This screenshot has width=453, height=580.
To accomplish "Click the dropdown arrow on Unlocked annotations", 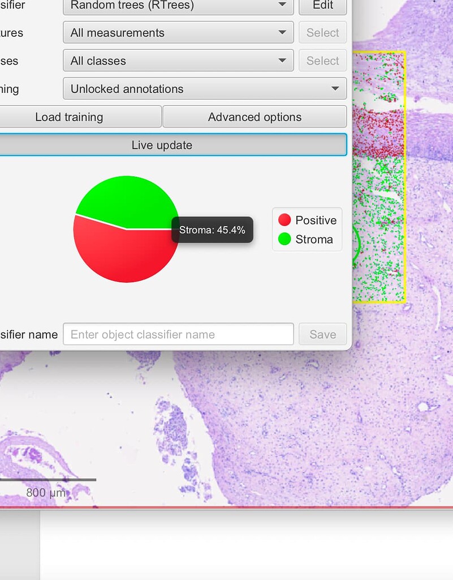I will [336, 88].
